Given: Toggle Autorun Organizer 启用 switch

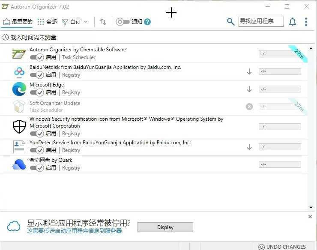Looking at the screenshot, I should click(x=37, y=57).
